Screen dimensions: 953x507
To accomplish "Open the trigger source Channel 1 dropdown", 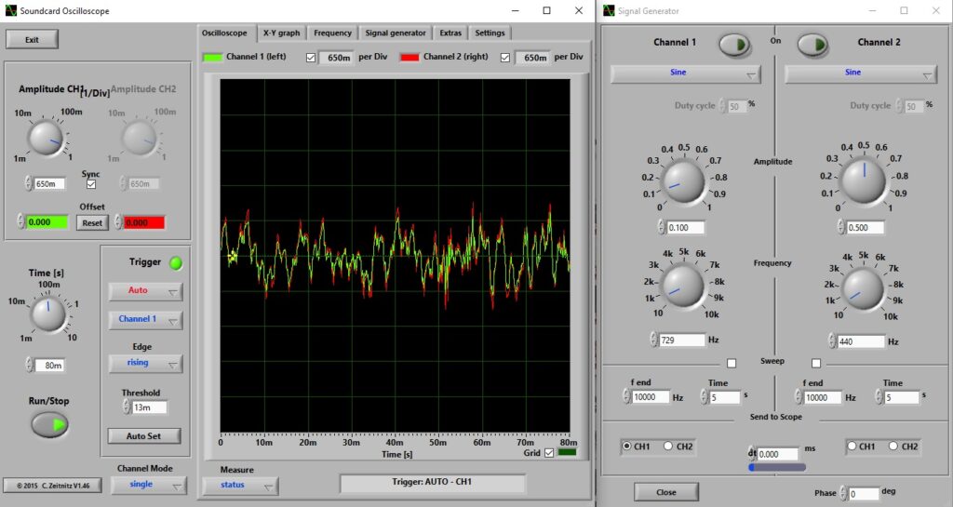I will point(145,319).
